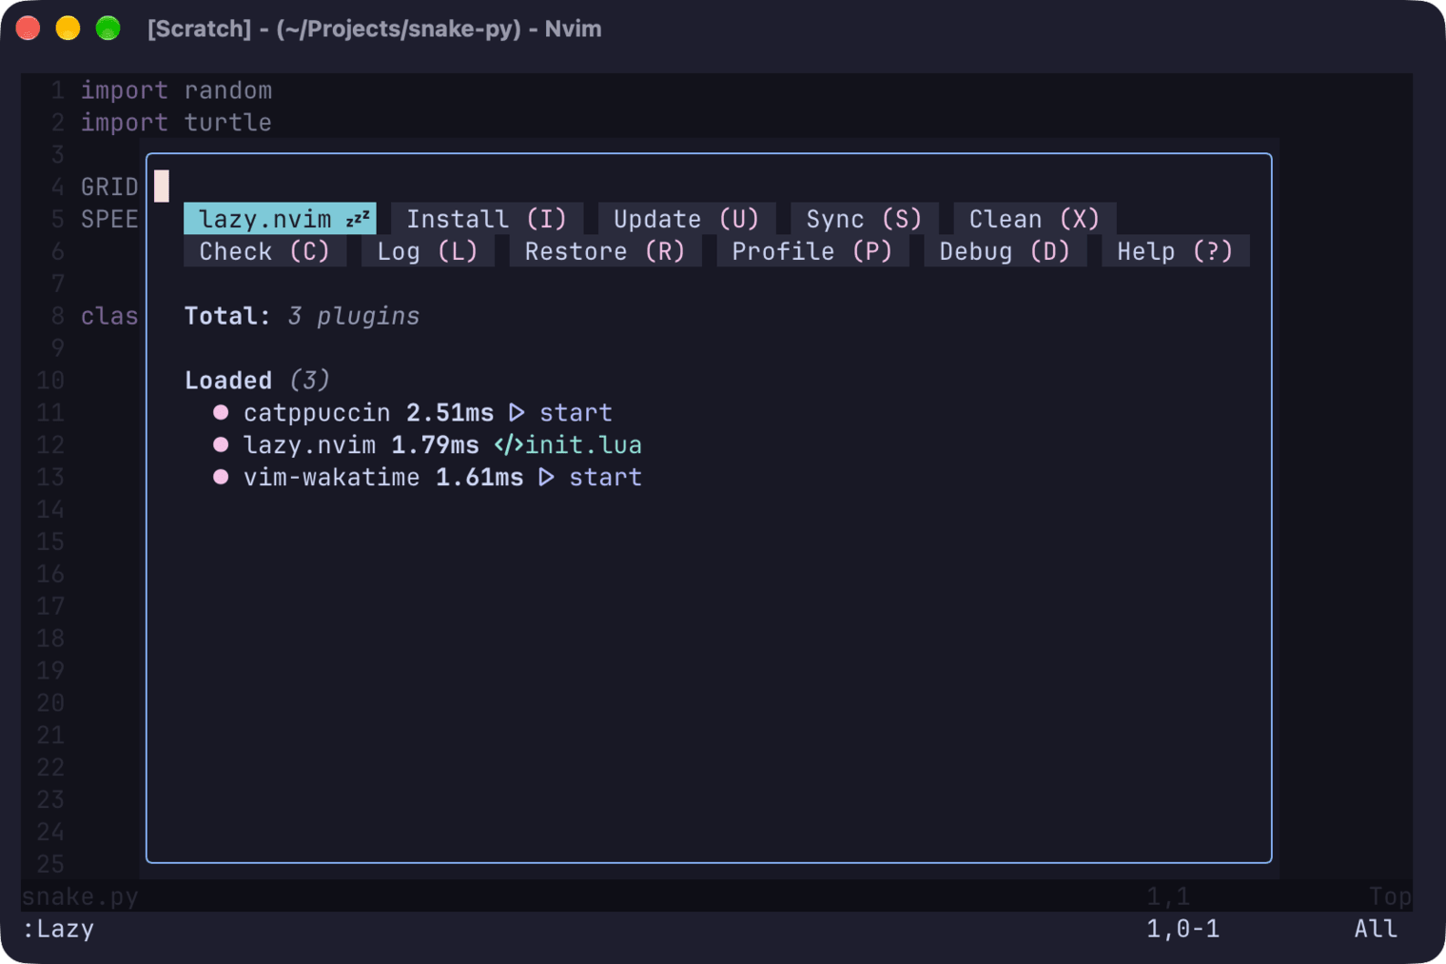Image resolution: width=1446 pixels, height=964 pixels.
Task: Click the '1,0-1' cursor position indicator
Action: coord(1182,929)
